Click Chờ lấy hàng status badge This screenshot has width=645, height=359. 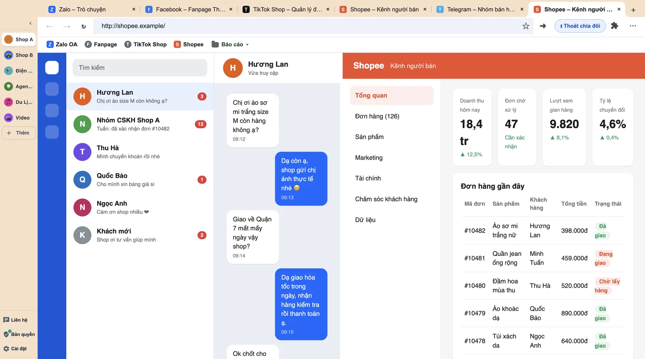608,286
